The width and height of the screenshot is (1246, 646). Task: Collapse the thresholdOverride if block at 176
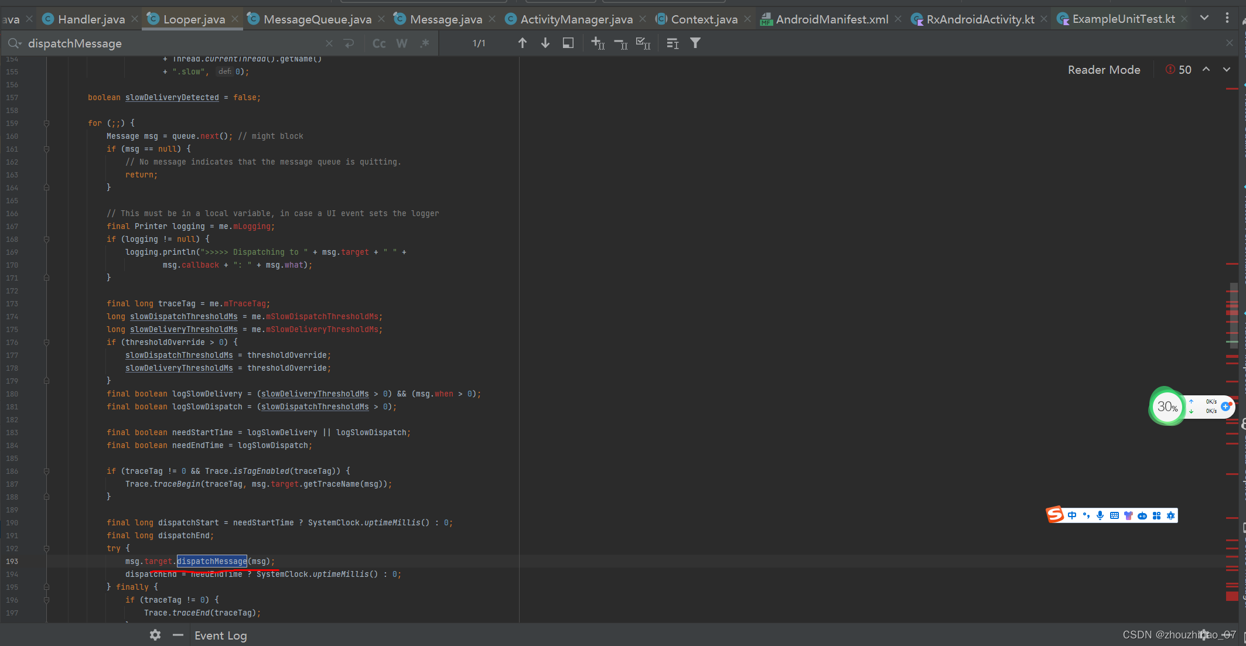pos(46,342)
